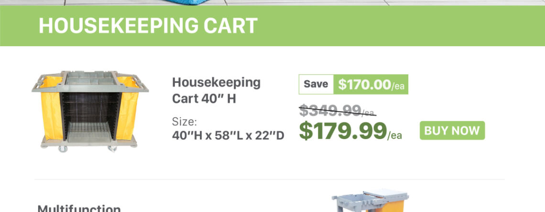Screen dimensions: 545x212
Task: Click the white Save label badge
Action: tap(316, 84)
